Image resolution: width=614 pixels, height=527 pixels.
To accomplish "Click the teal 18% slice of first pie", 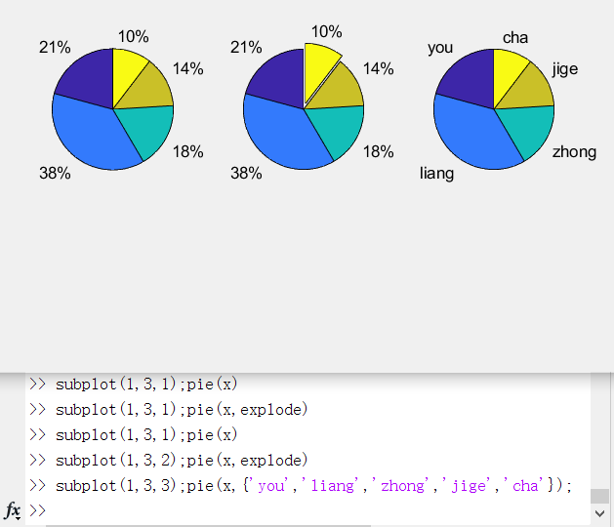I will pyautogui.click(x=148, y=129).
